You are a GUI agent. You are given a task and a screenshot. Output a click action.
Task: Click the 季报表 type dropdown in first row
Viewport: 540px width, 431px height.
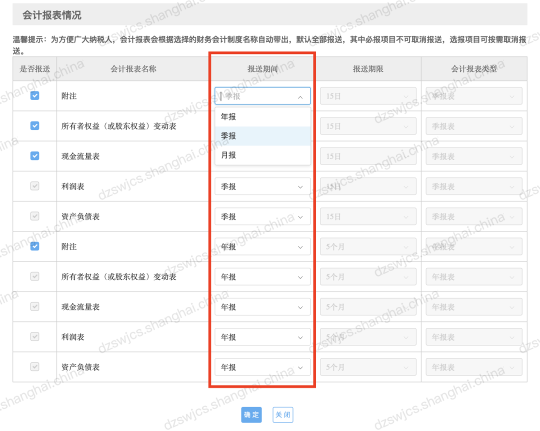(x=473, y=96)
